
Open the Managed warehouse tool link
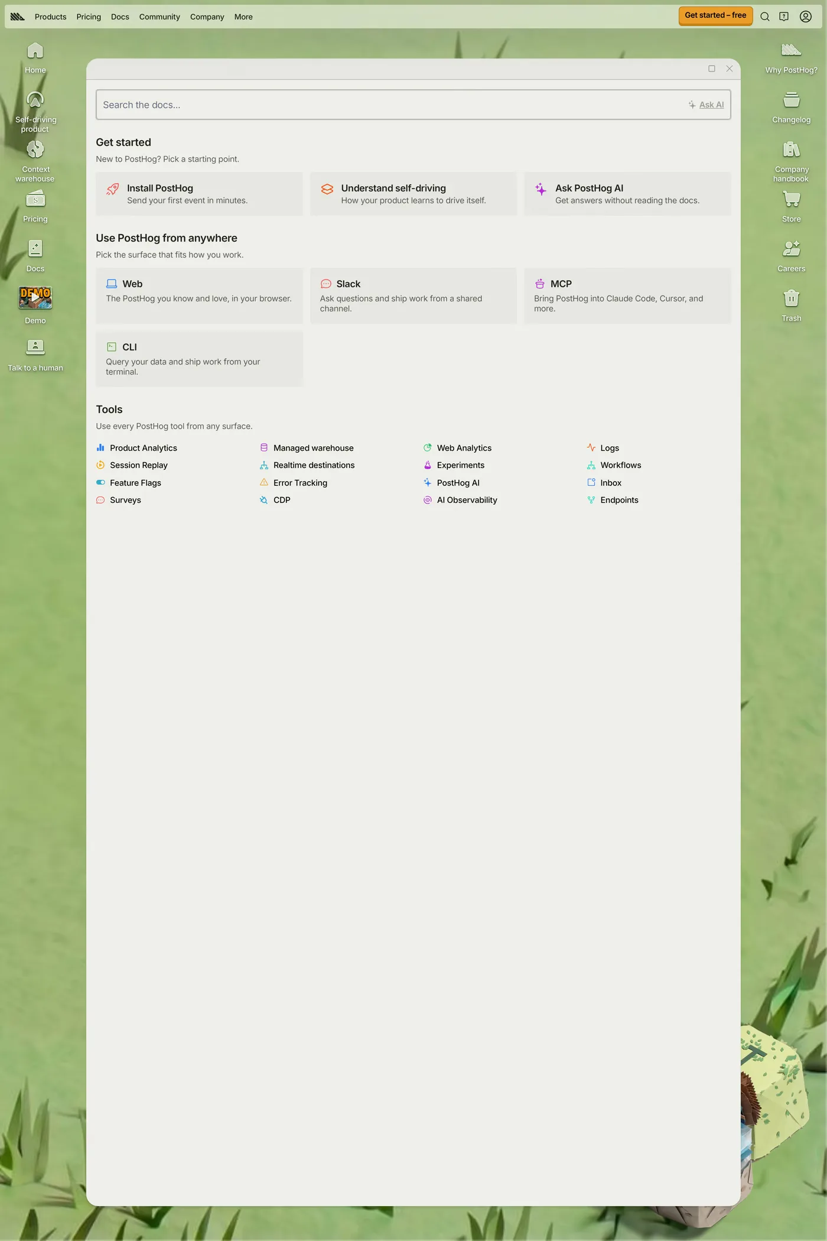pos(307,448)
